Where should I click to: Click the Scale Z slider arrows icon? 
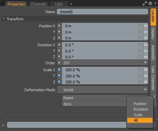tap(145, 82)
